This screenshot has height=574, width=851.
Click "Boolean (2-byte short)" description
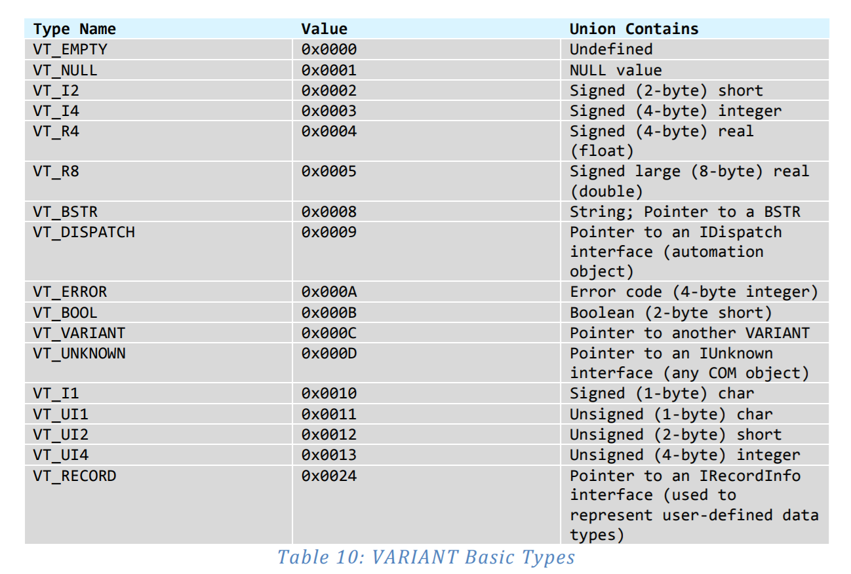671,313
